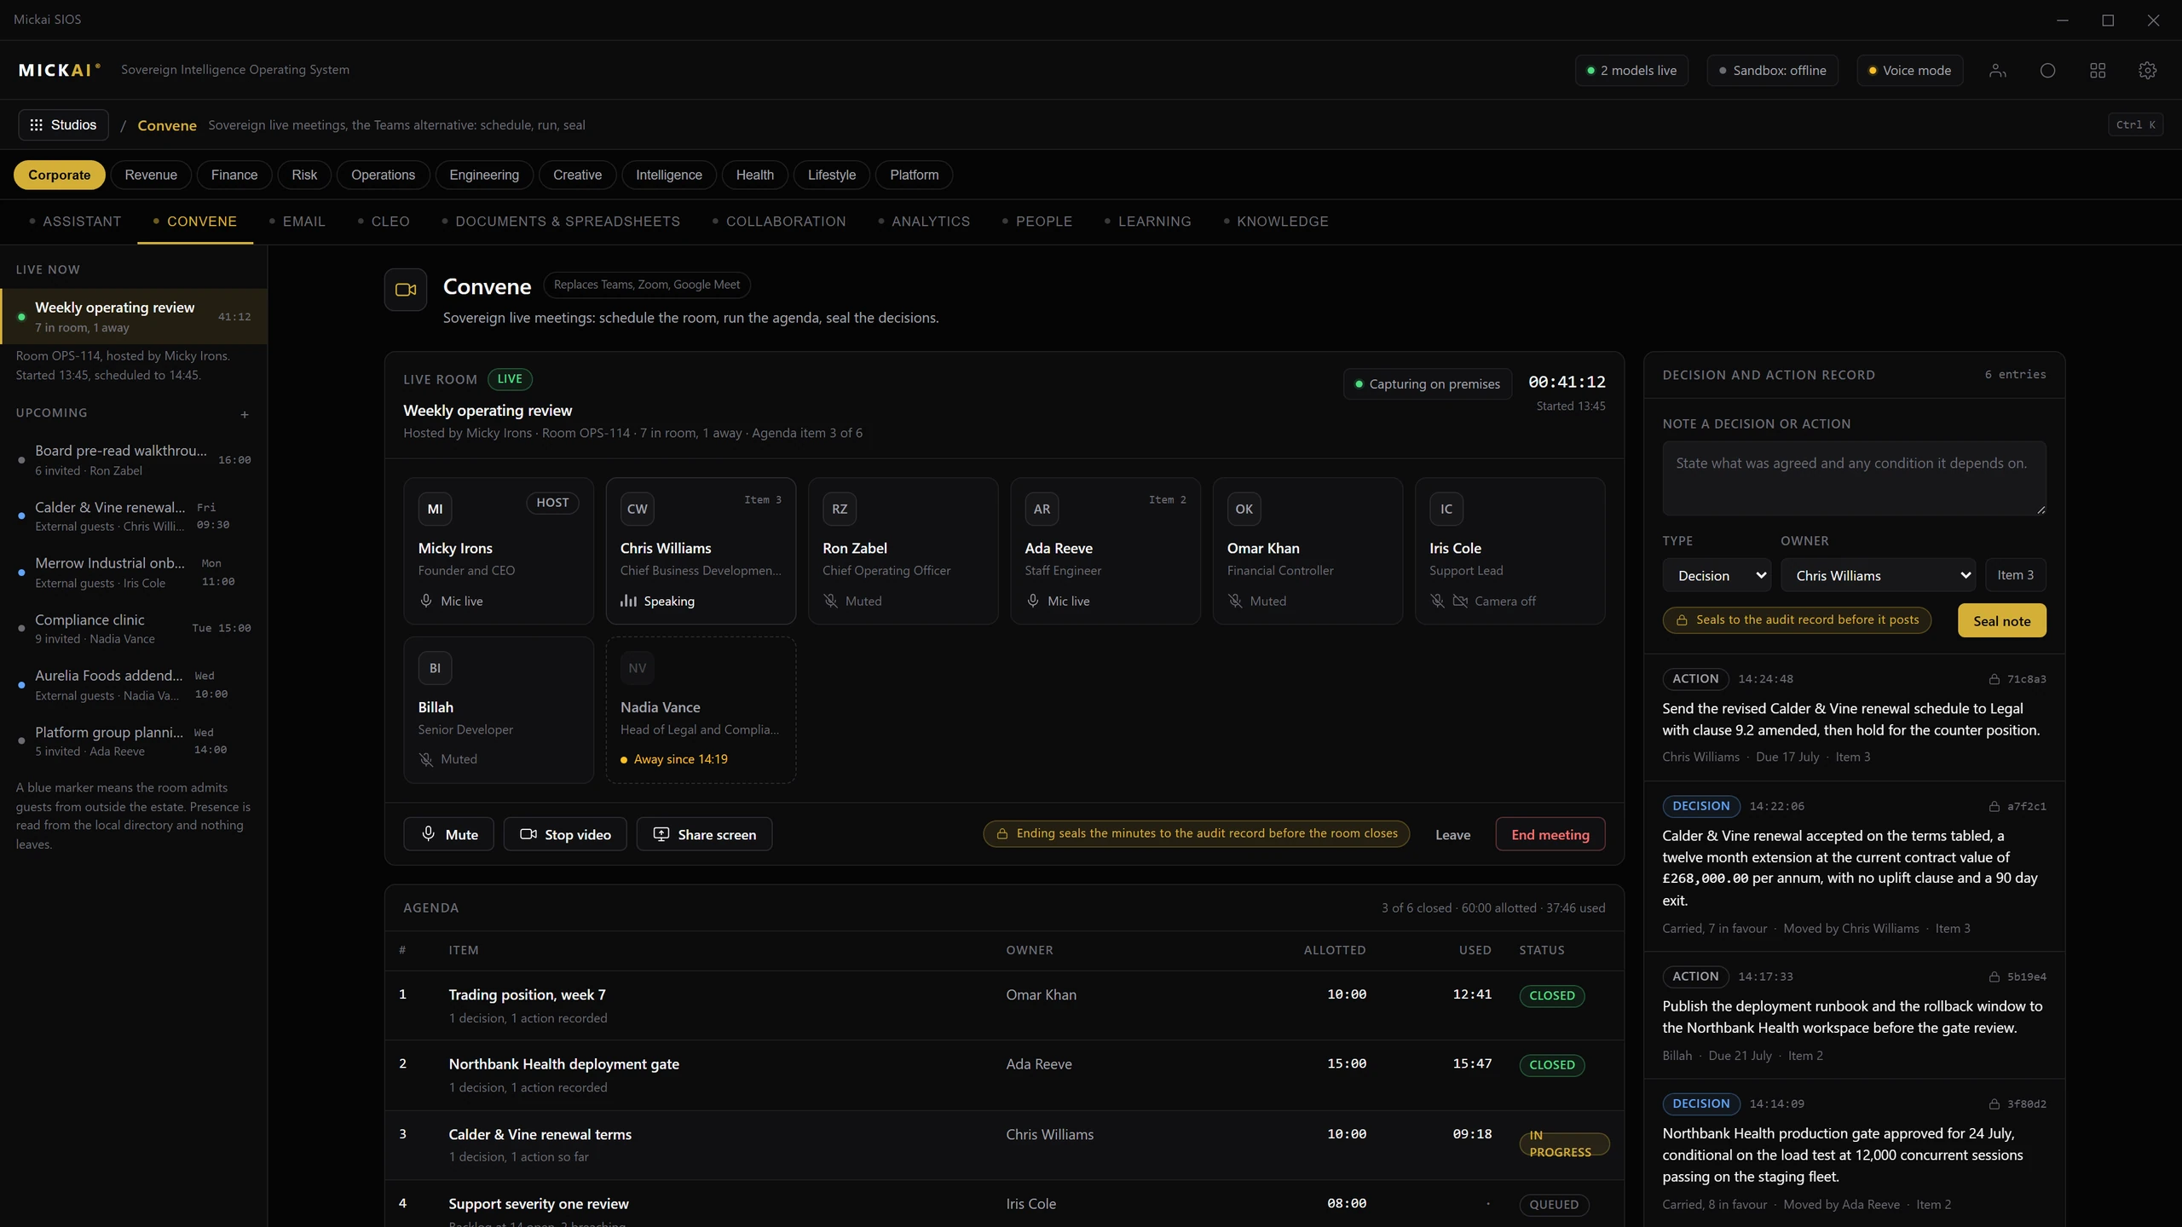Open the user profile icon in header

(1998, 71)
